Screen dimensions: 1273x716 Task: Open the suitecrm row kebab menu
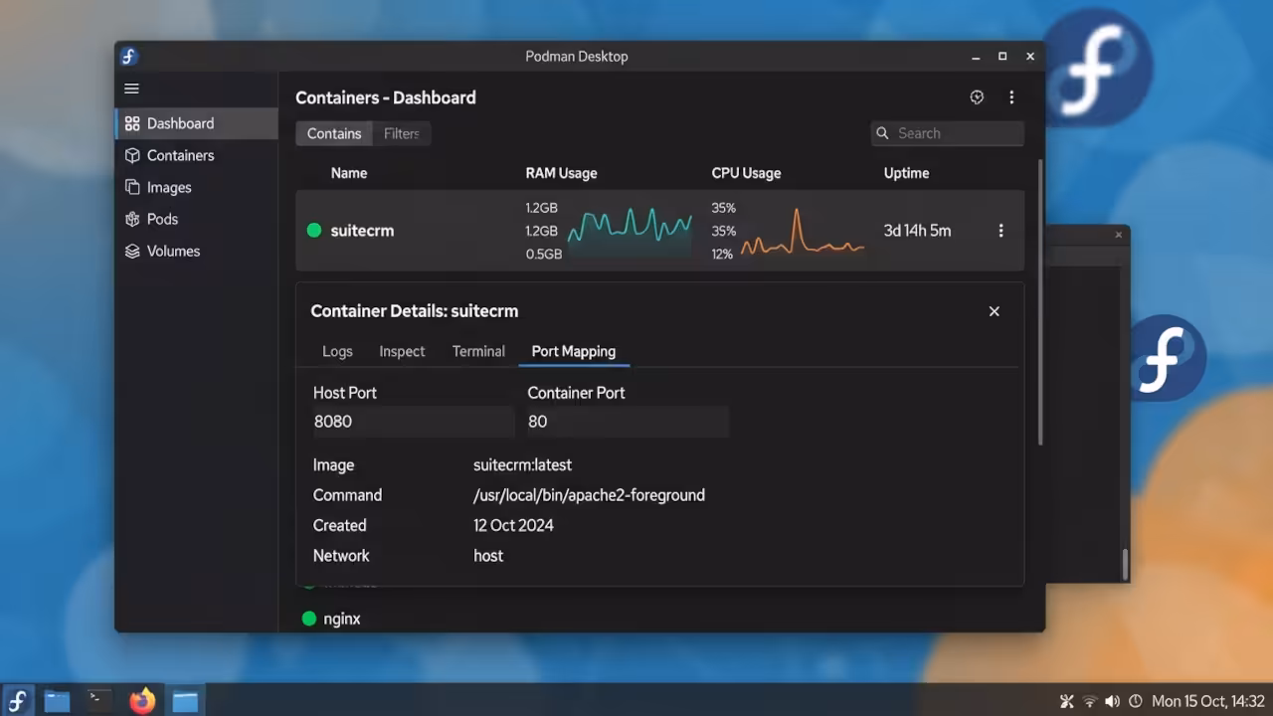click(1000, 231)
